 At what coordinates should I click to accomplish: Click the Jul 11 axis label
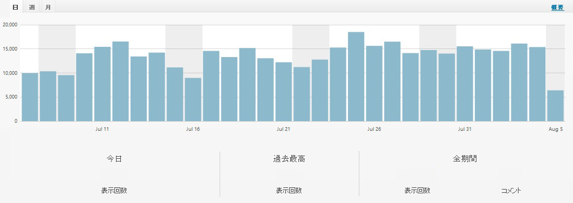click(102, 129)
